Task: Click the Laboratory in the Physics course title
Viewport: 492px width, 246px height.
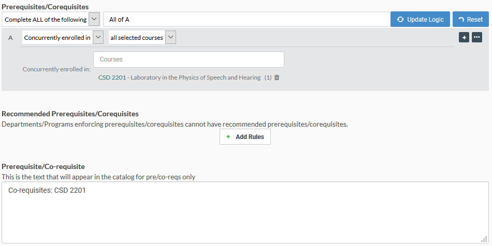Action: click(195, 78)
